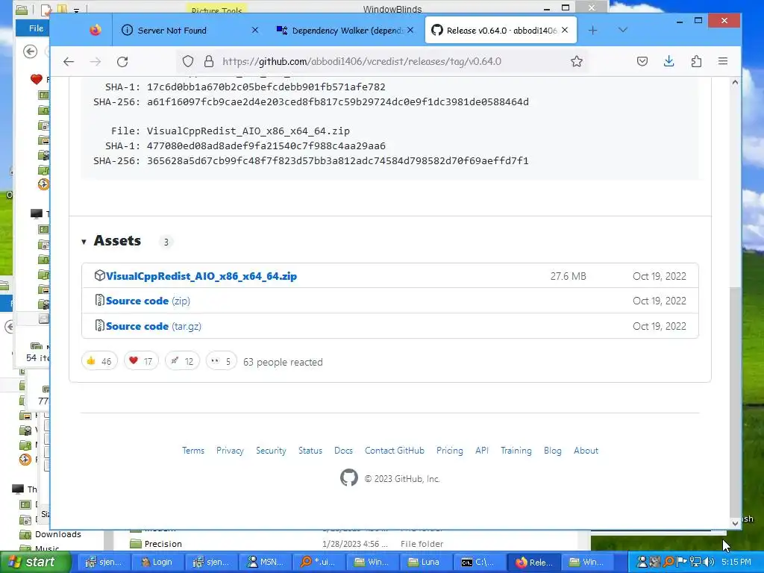The width and height of the screenshot is (764, 573).
Task: Open API footer link
Action: coord(482,451)
